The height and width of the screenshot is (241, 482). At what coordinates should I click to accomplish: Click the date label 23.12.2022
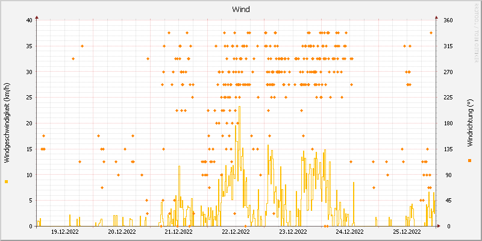tap(293, 232)
